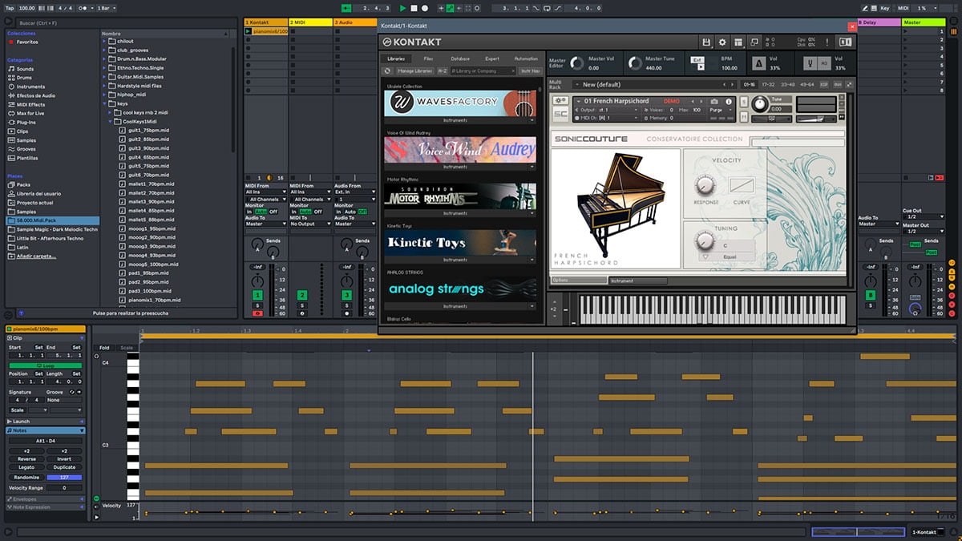This screenshot has height=541, width=962.
Task: Adjust the Master Tune knob
Action: pos(634,63)
